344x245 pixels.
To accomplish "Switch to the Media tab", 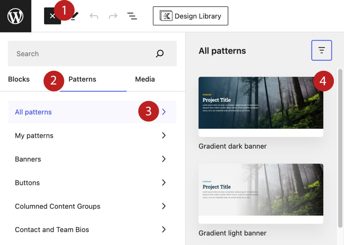I will (x=145, y=79).
